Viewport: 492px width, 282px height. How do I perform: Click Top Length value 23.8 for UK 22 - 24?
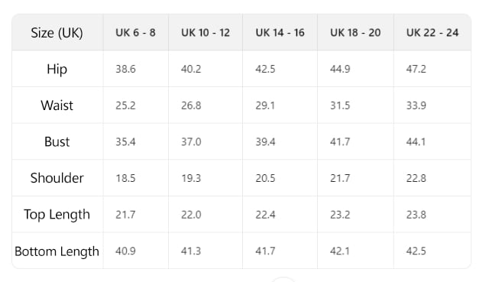pyautogui.click(x=416, y=215)
